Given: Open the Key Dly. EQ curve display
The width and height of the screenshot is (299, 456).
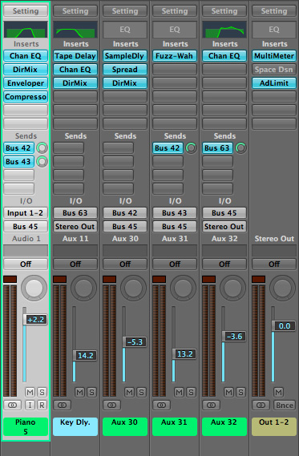Looking at the screenshot, I should pos(75,29).
